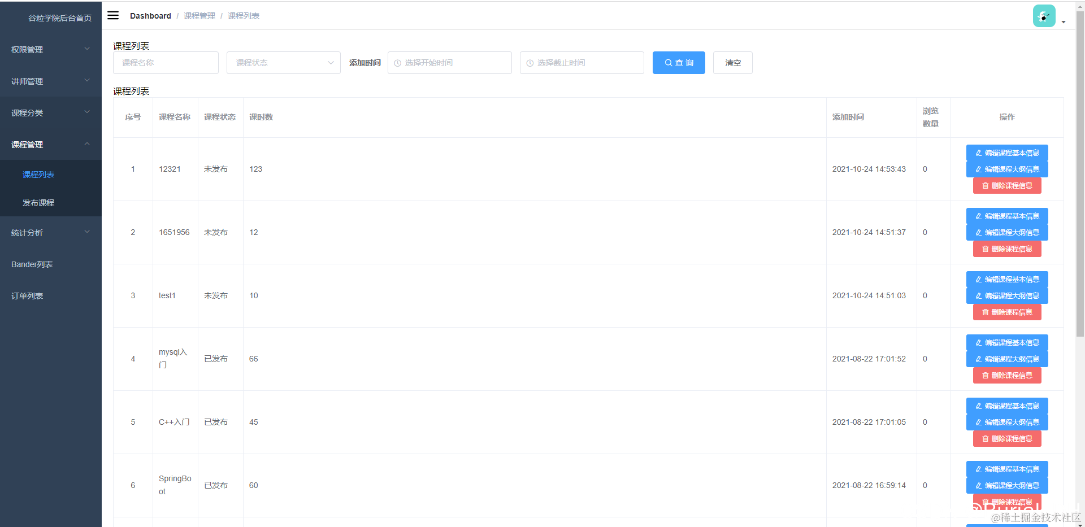Select 发布课程 in sidebar
Screen dimensions: 1085x527
click(x=51, y=203)
